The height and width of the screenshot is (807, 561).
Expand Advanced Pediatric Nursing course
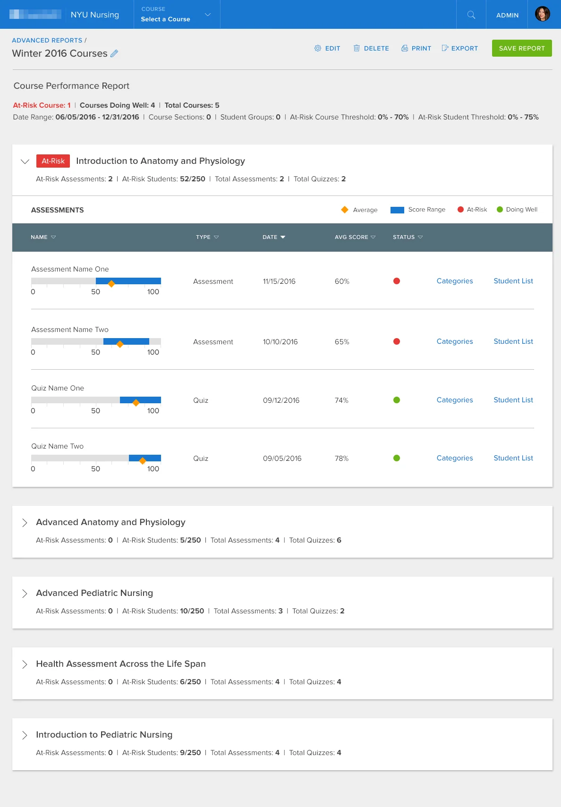(25, 593)
